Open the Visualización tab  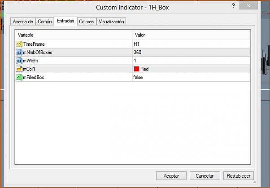point(111,22)
